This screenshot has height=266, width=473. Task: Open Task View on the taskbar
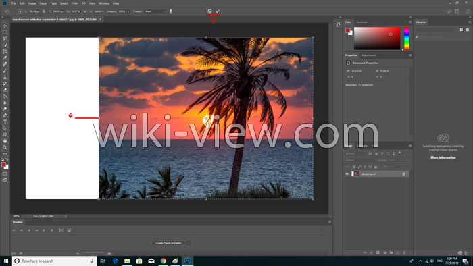[103, 261]
